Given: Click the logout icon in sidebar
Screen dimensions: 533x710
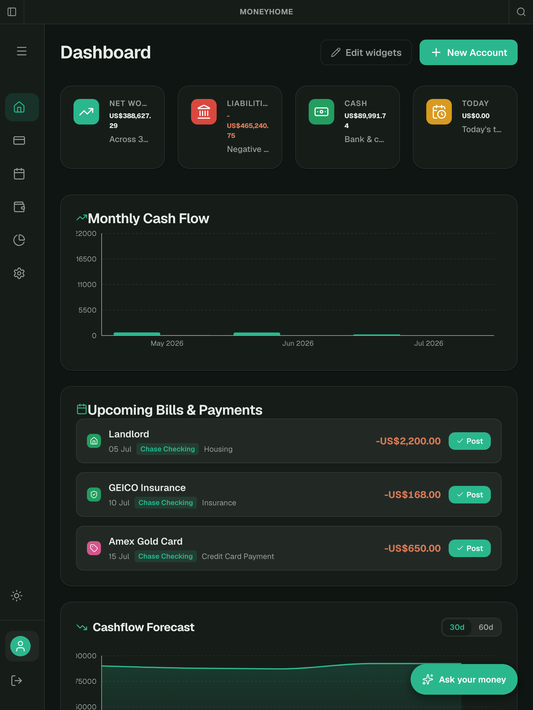Looking at the screenshot, I should click(x=17, y=681).
